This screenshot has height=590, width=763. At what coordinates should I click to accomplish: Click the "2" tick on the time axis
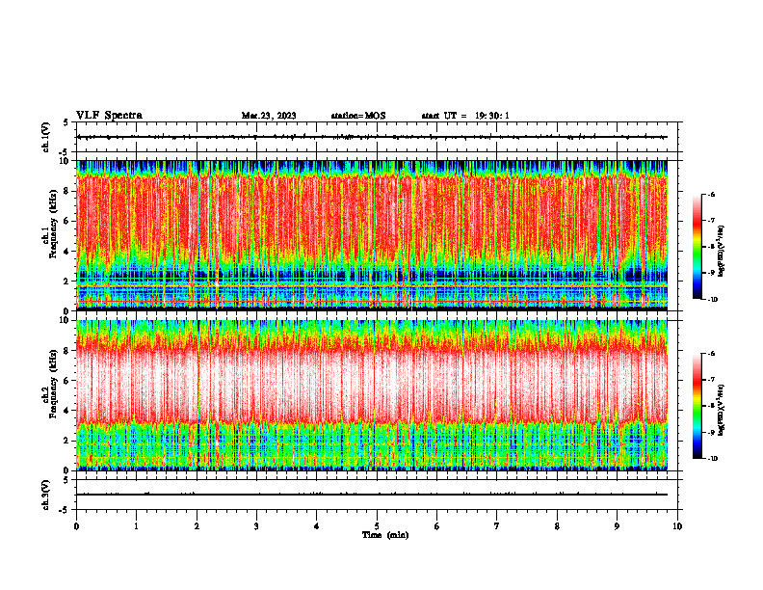click(197, 526)
